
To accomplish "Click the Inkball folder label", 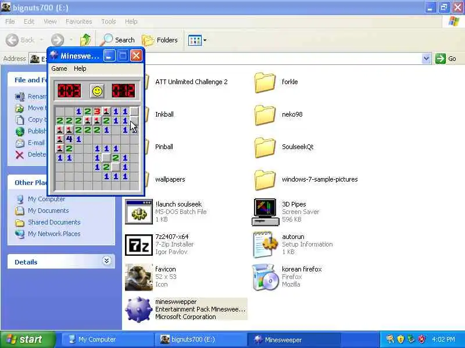I will click(164, 114).
